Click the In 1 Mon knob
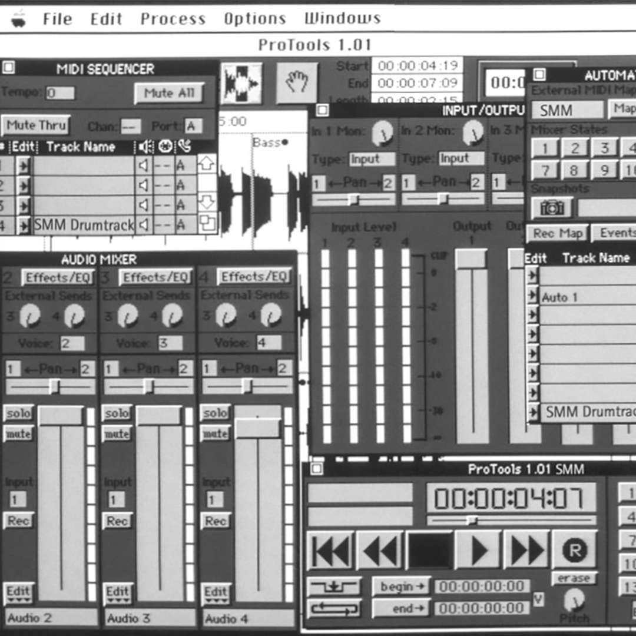This screenshot has width=636, height=636. 382,132
